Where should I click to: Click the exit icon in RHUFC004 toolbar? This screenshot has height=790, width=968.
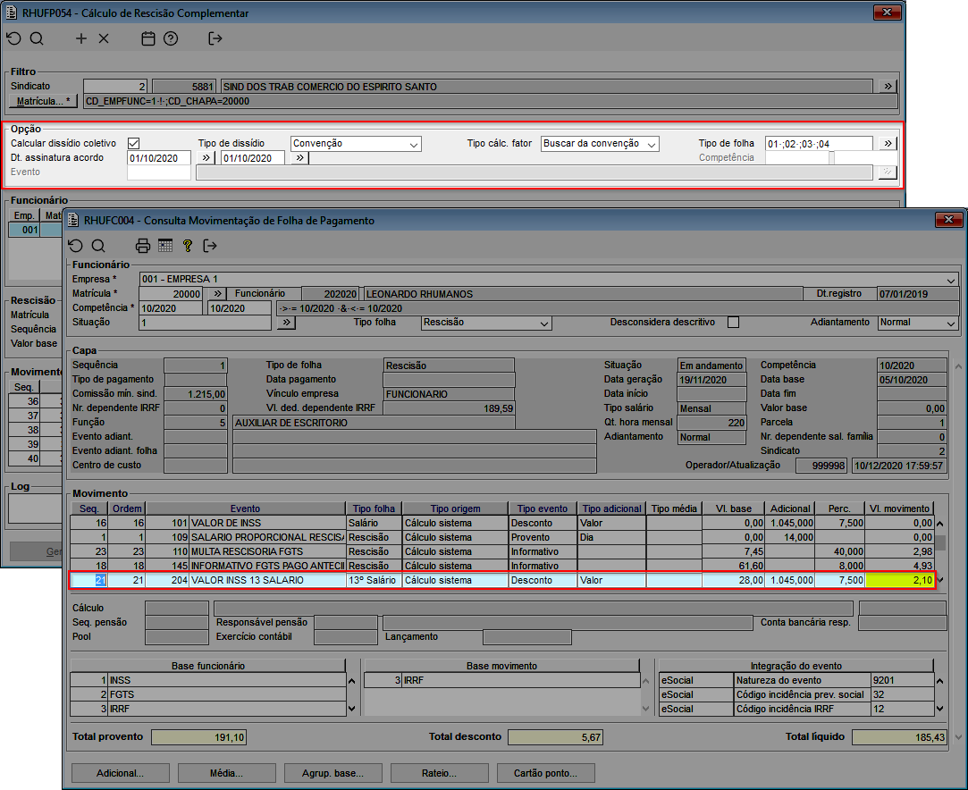[210, 246]
